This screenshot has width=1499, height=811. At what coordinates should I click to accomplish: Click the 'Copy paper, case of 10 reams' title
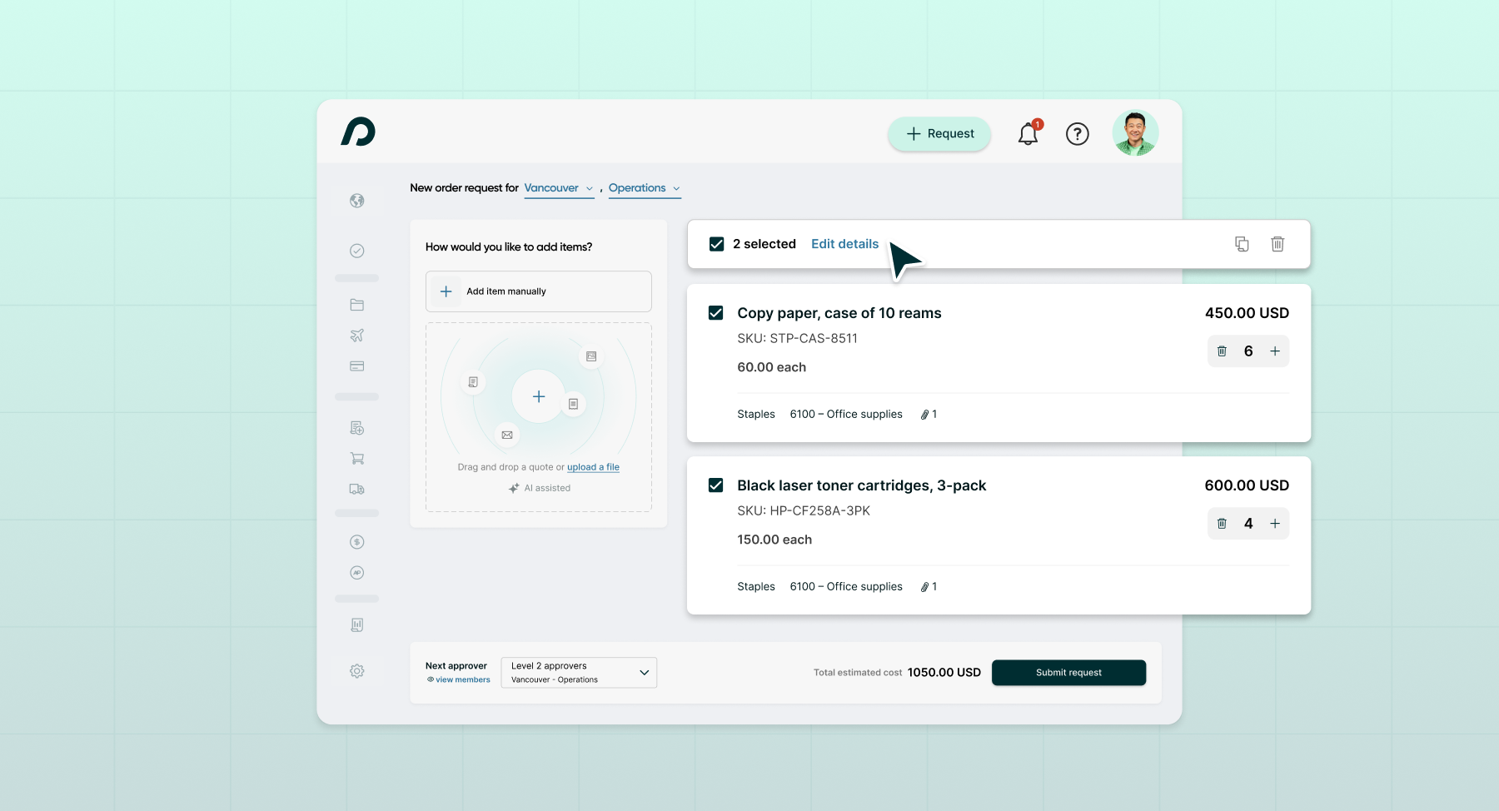point(839,313)
